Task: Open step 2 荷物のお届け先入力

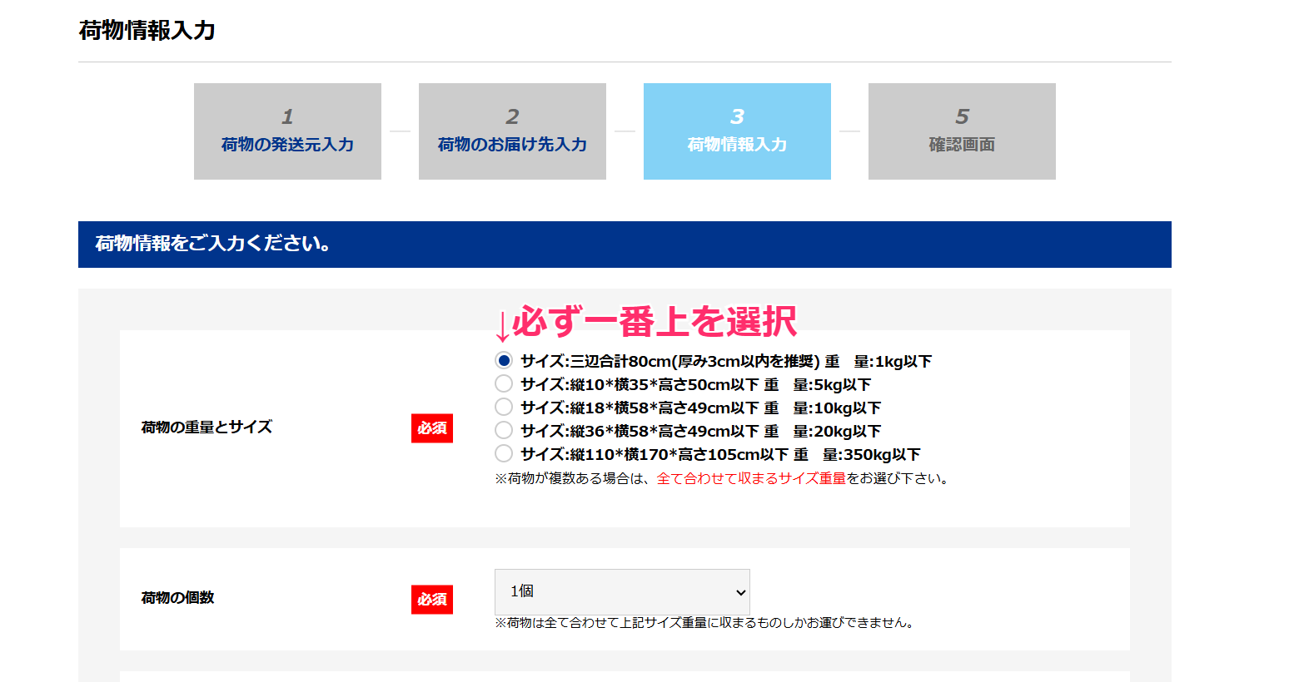Action: click(x=512, y=131)
